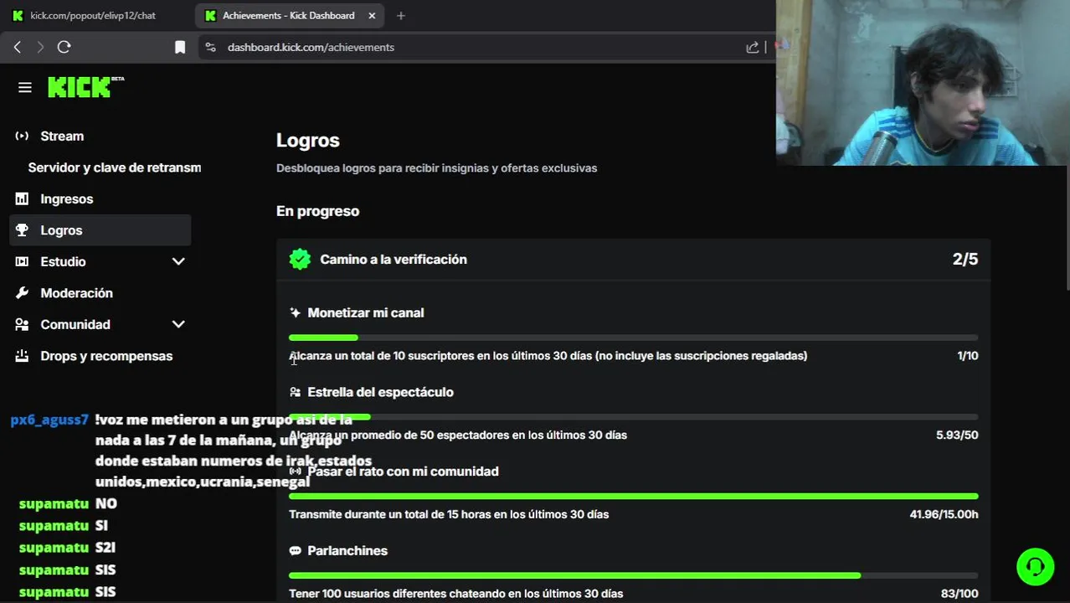Click the 83/100 chatters value
The height and width of the screenshot is (603, 1070).
pyautogui.click(x=959, y=594)
